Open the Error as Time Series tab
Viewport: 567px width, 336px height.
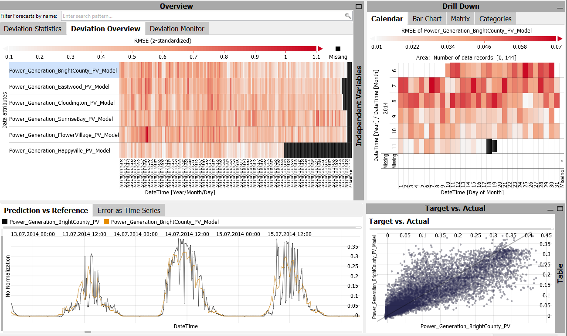129,210
